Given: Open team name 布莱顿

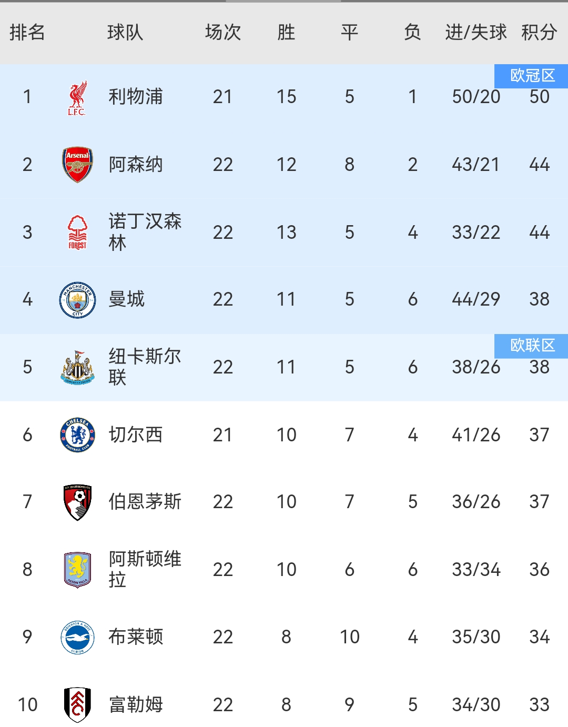Looking at the screenshot, I should point(136,637).
